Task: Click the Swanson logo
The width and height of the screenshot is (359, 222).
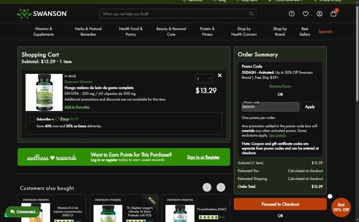Action: point(42,13)
